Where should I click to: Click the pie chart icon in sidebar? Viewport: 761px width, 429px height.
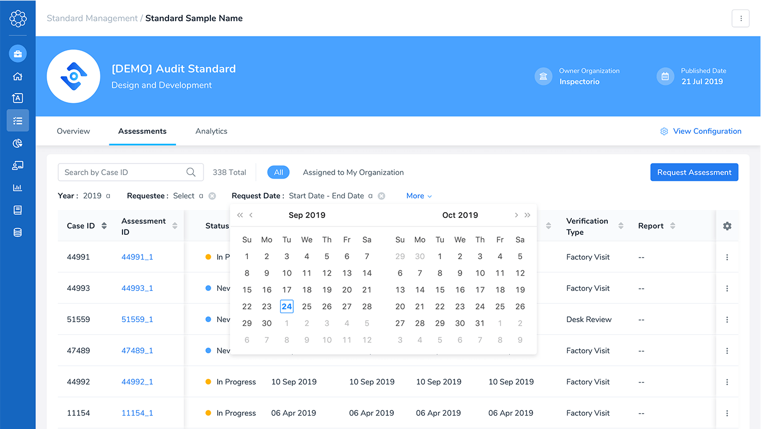pos(17,143)
